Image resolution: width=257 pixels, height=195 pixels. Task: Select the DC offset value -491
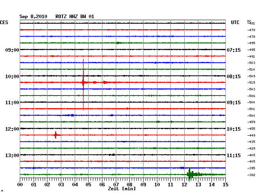(x=251, y=56)
